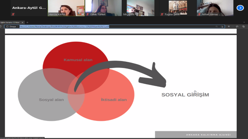Select Hande KARA's video thumbnail
Image resolution: width=248 pixels, height=139 pixels.
(66, 8)
